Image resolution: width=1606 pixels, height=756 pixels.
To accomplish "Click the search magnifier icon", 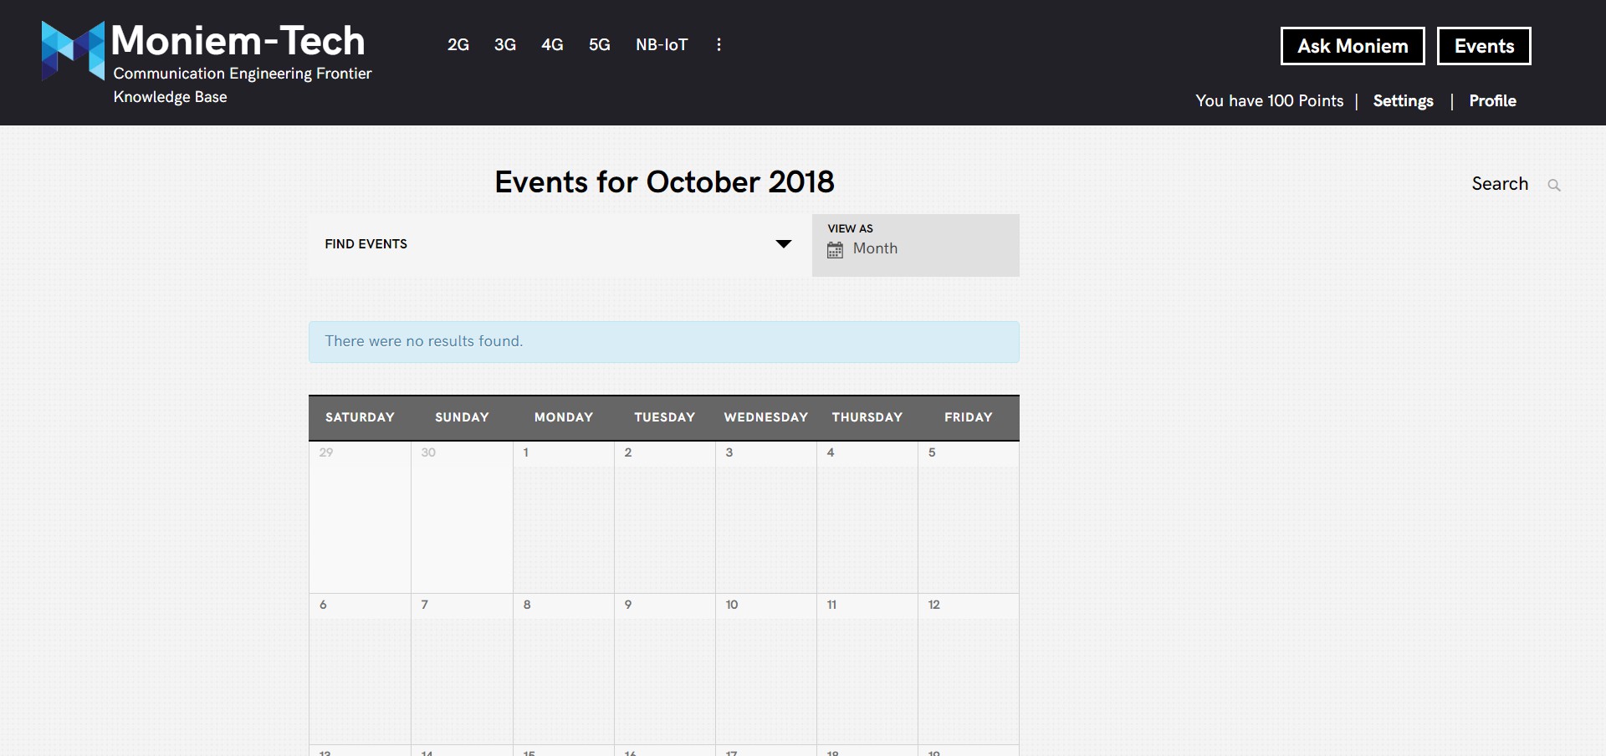I will tap(1556, 185).
